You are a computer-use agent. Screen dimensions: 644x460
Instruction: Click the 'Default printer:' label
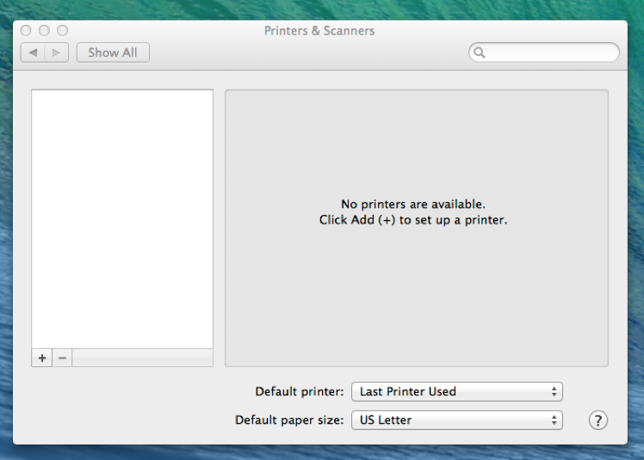[300, 391]
